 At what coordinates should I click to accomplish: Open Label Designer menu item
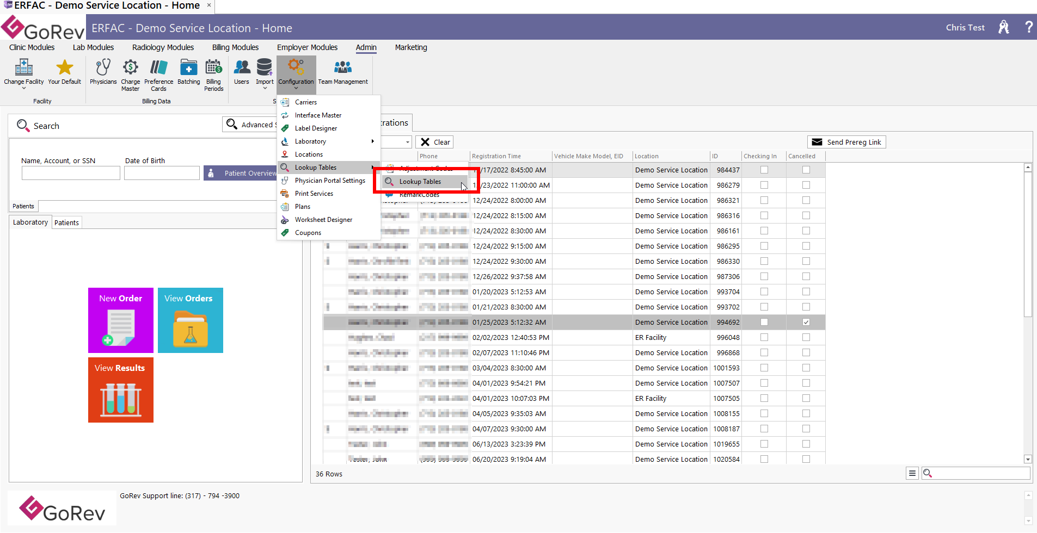(328, 128)
